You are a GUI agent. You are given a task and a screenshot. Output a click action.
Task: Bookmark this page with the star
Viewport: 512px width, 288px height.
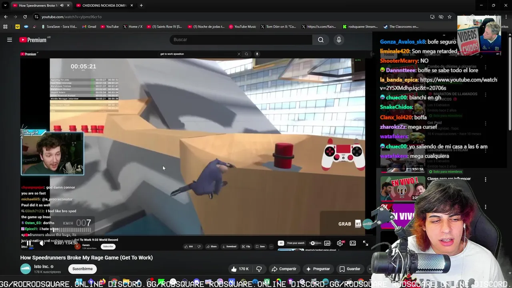[450, 17]
